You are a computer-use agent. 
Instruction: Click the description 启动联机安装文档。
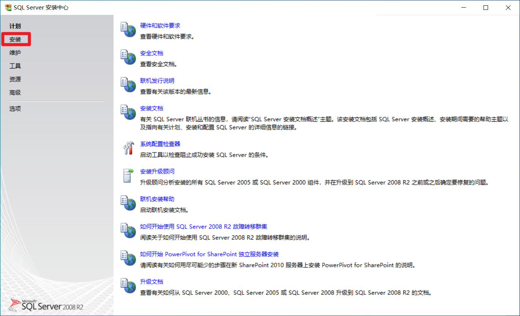click(165, 210)
